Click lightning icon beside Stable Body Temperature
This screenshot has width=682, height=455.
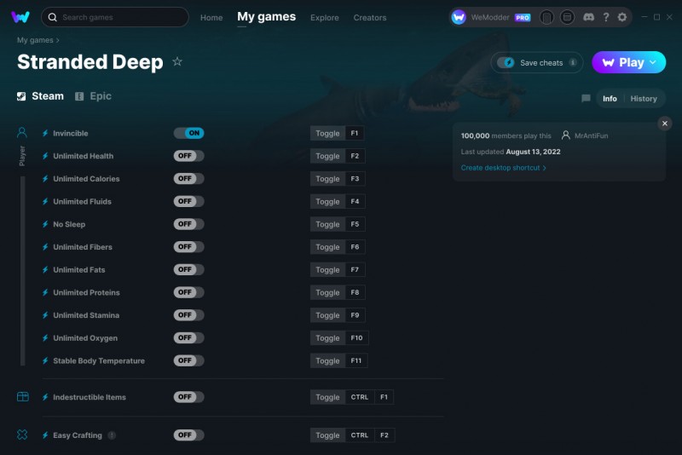(45, 360)
